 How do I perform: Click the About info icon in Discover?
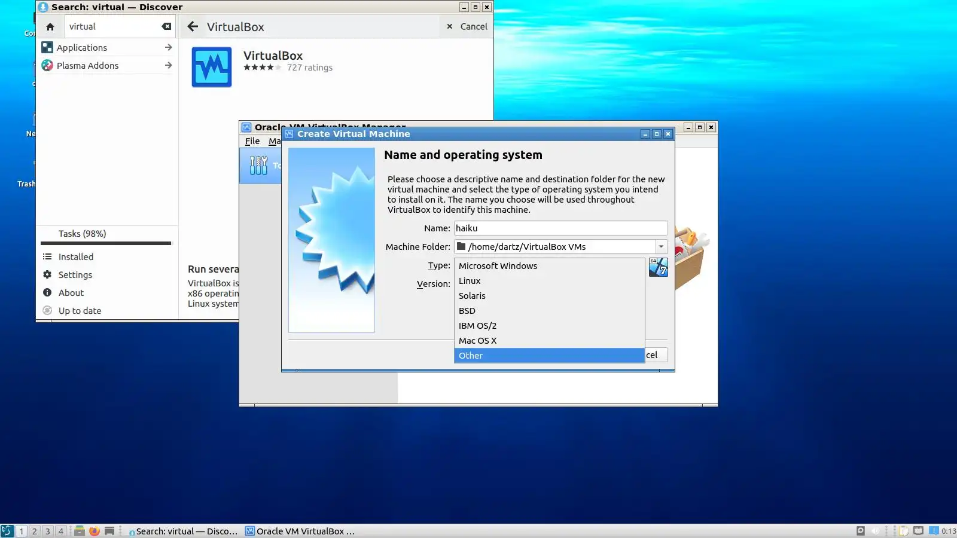click(47, 292)
